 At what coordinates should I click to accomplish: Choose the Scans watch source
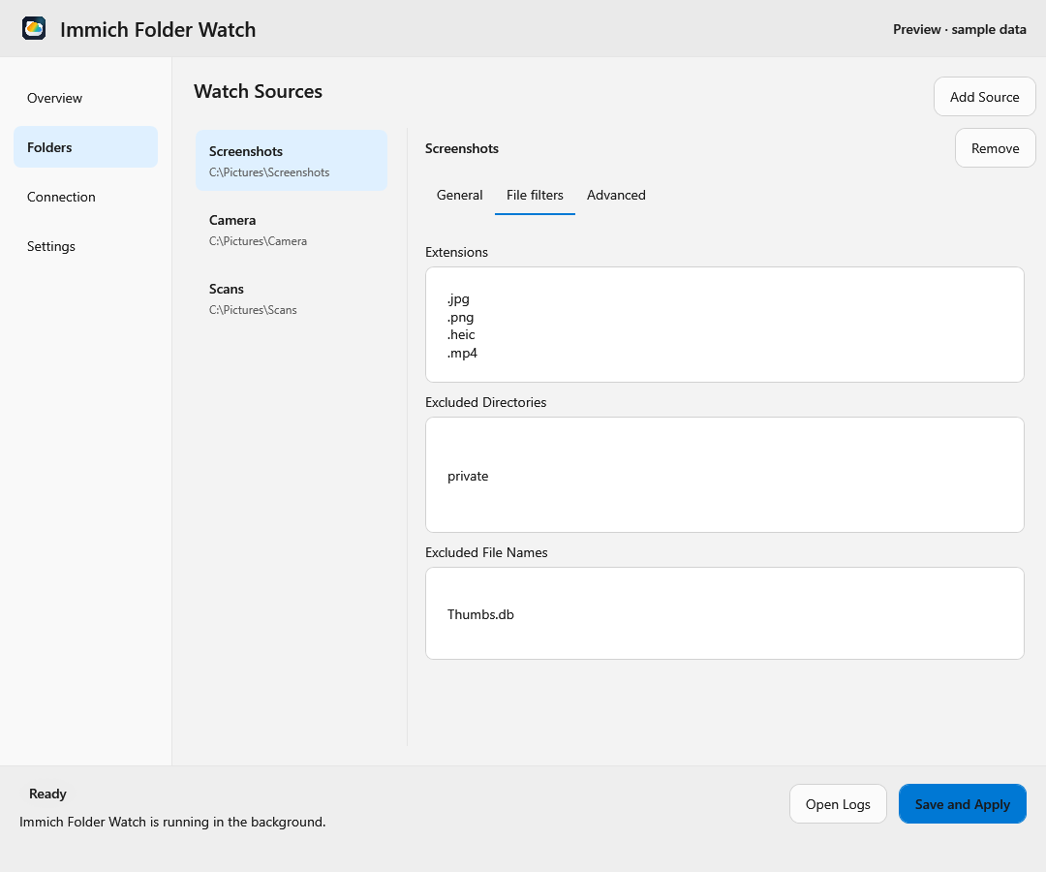point(292,298)
